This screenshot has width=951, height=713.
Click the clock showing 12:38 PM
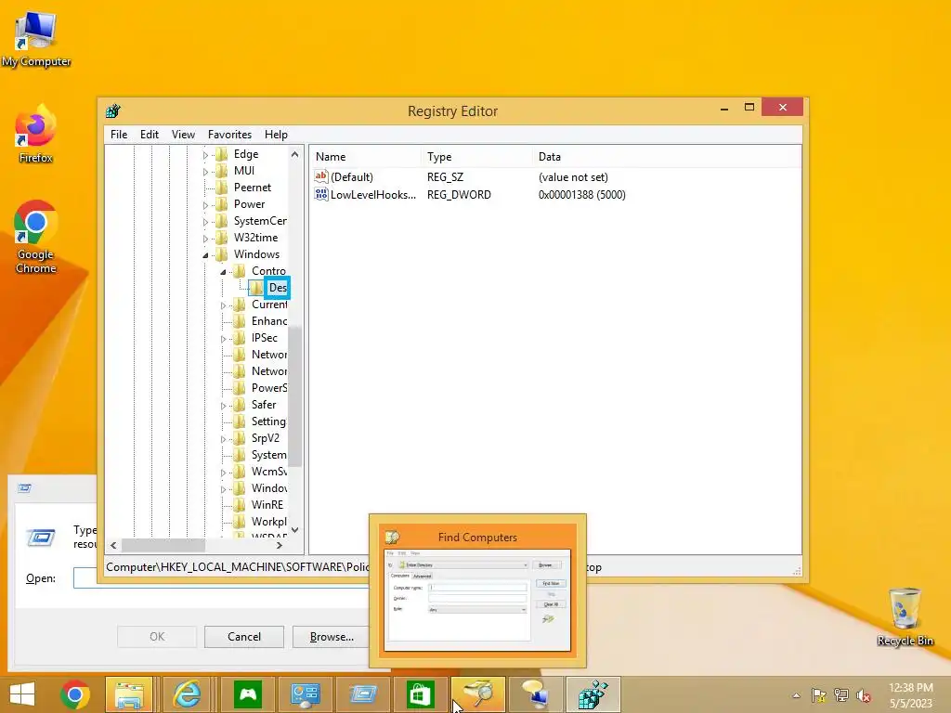click(x=910, y=688)
